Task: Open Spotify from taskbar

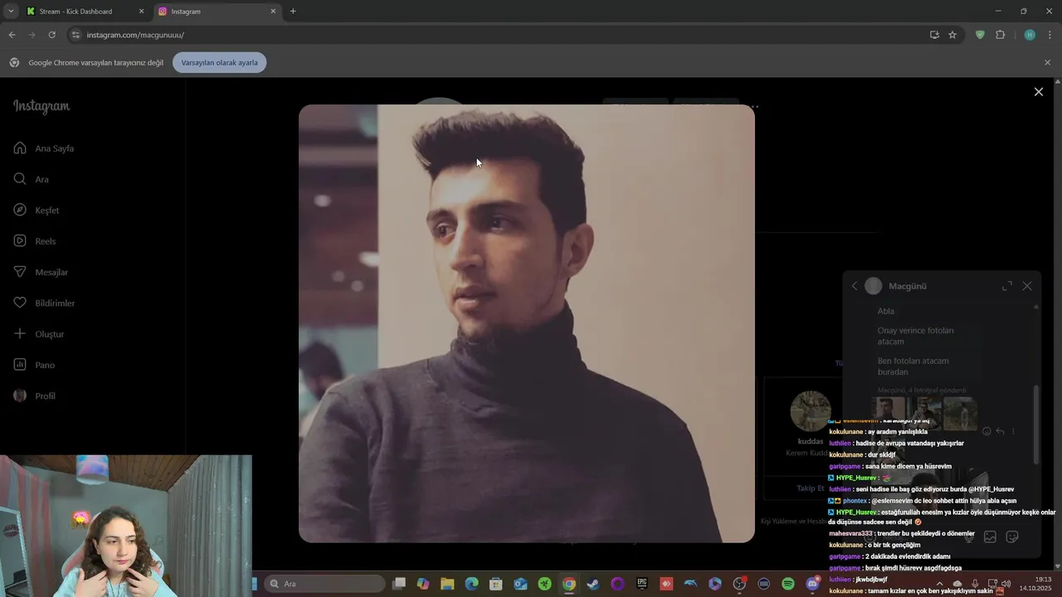Action: coord(788,584)
